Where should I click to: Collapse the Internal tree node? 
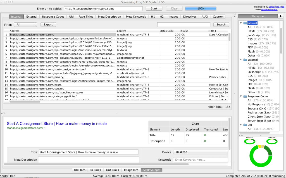pos(241,23)
